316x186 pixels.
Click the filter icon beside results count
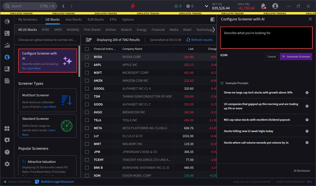(88, 40)
